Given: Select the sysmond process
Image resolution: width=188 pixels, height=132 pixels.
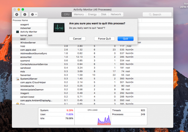Looking at the screenshot, I should click(x=25, y=61).
